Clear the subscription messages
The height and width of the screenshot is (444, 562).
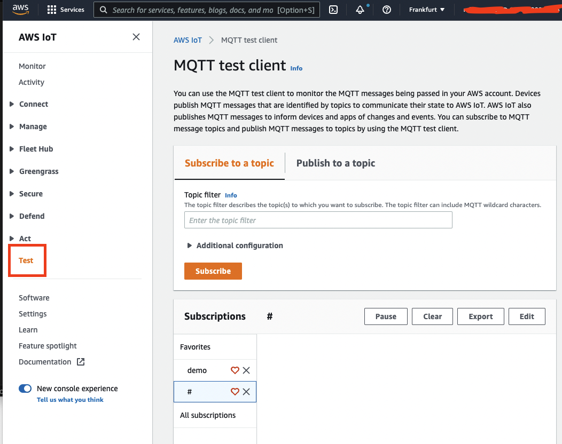[x=432, y=316]
